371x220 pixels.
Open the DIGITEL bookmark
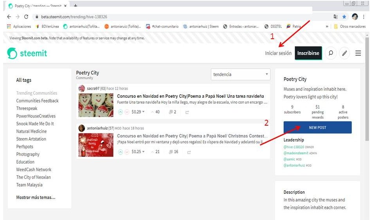[x=273, y=27]
